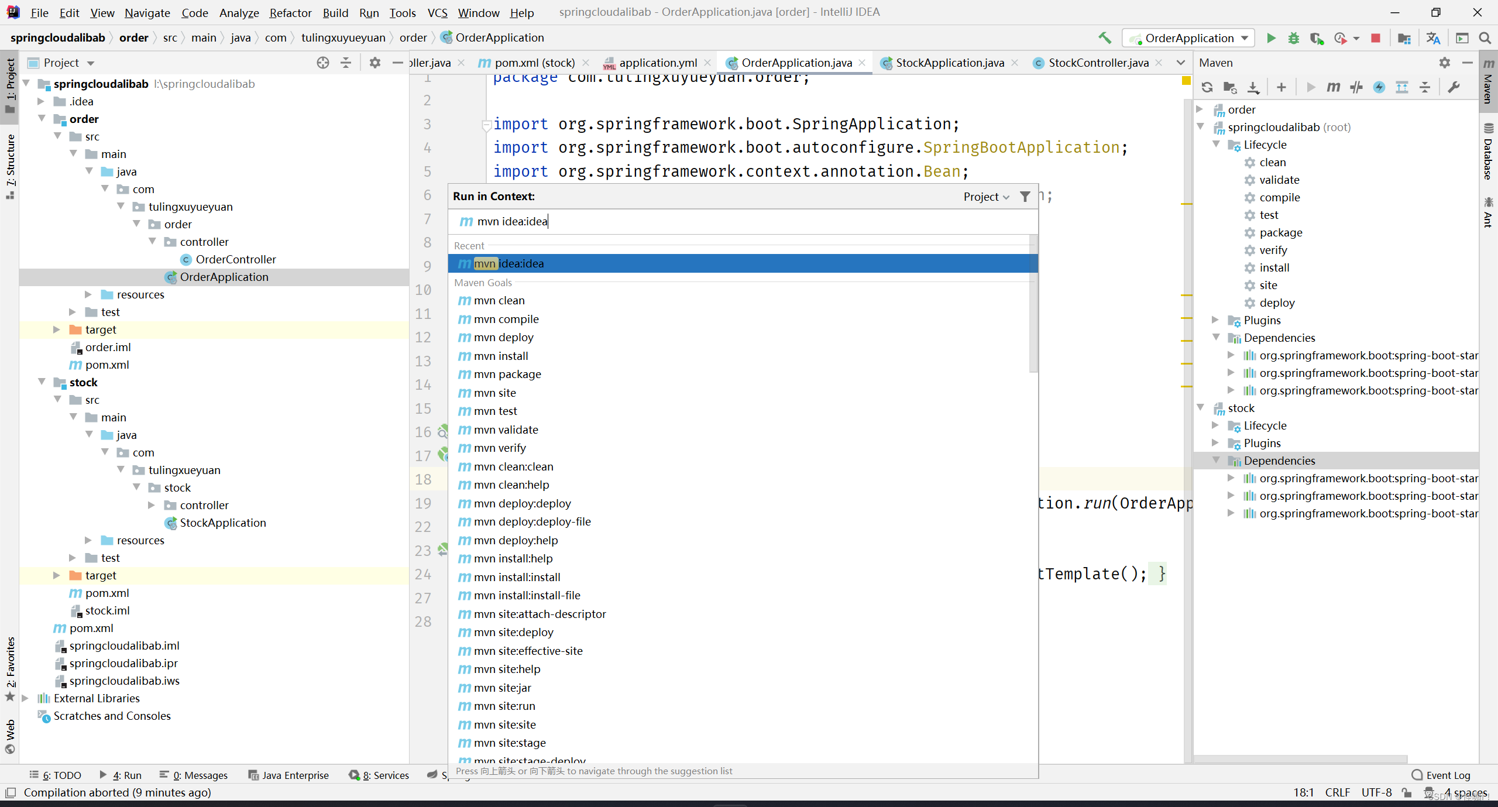Toggle the Database tool window side tab
Image resolution: width=1498 pixels, height=807 pixels.
click(1488, 151)
